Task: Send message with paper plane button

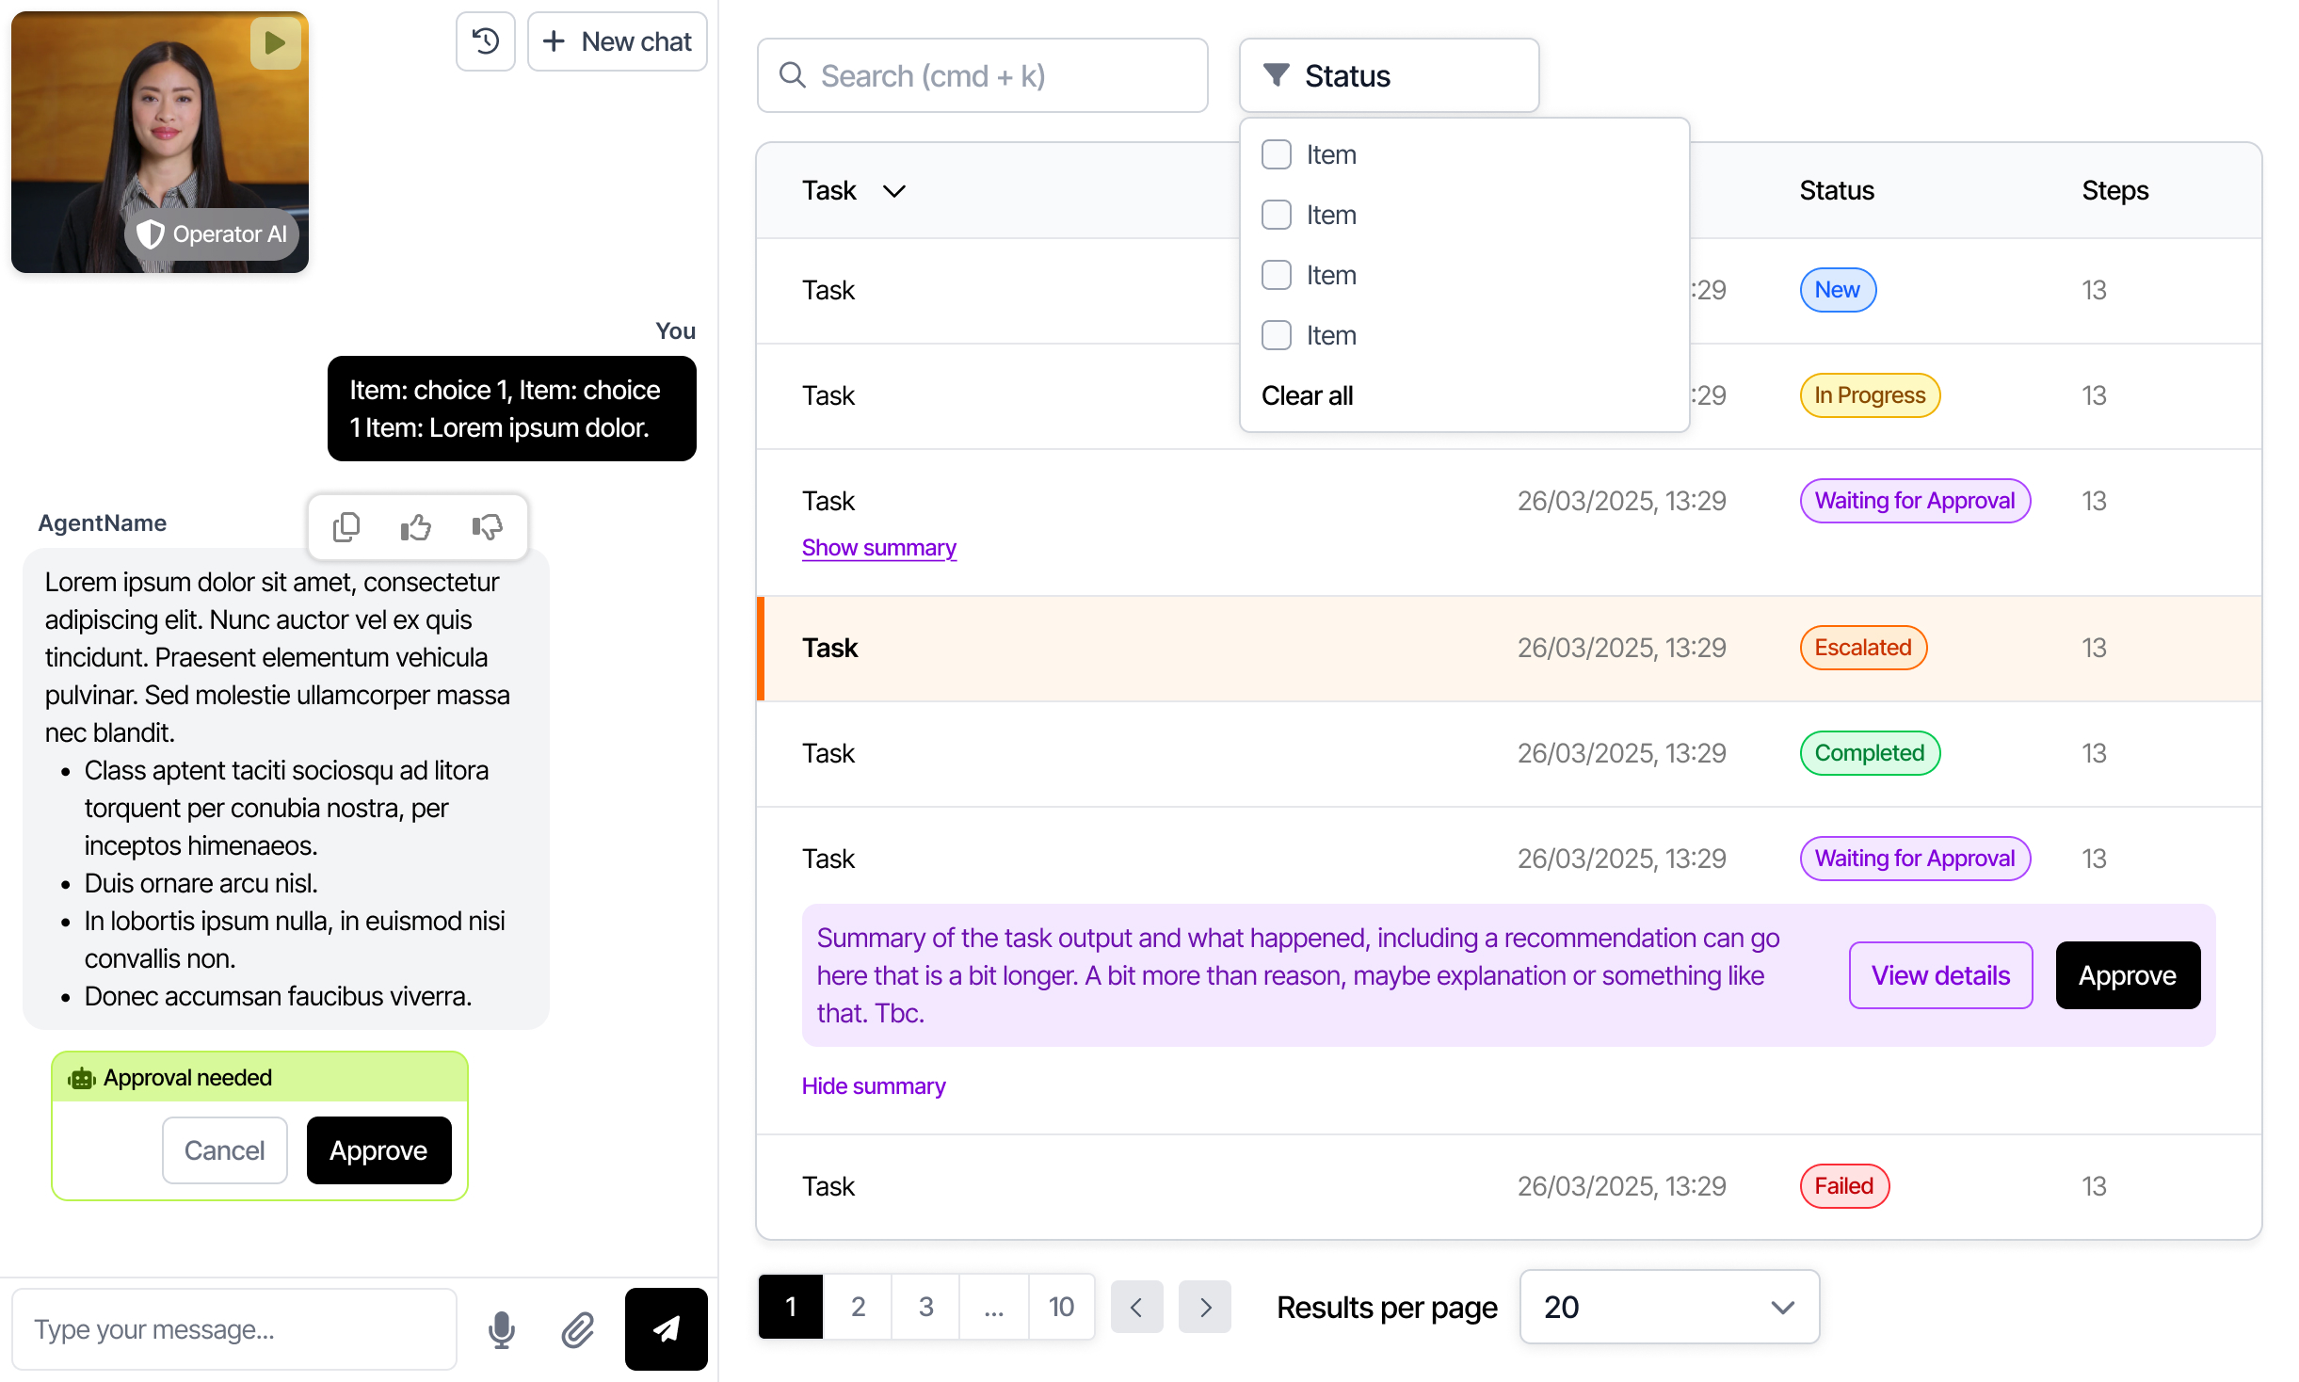Action: (666, 1329)
